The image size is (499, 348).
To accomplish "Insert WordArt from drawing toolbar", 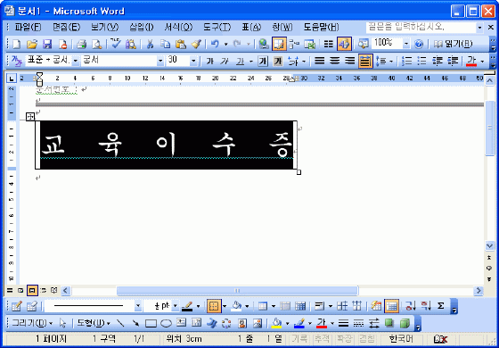I will click(x=212, y=324).
